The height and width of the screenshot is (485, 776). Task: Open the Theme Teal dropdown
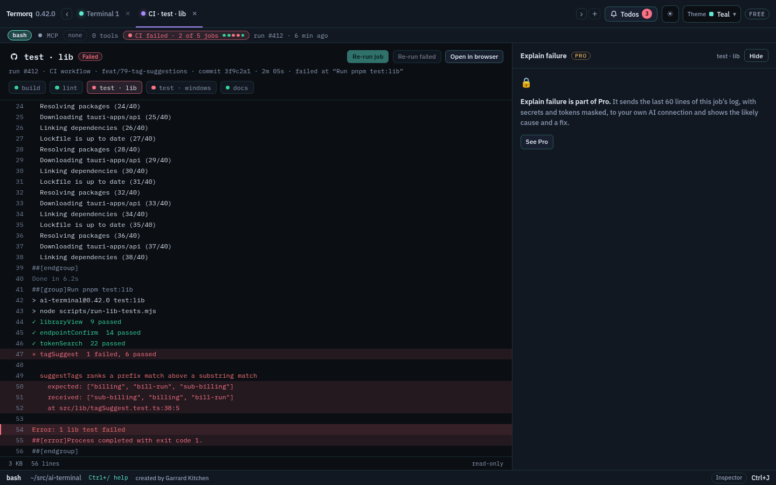pyautogui.click(x=711, y=14)
